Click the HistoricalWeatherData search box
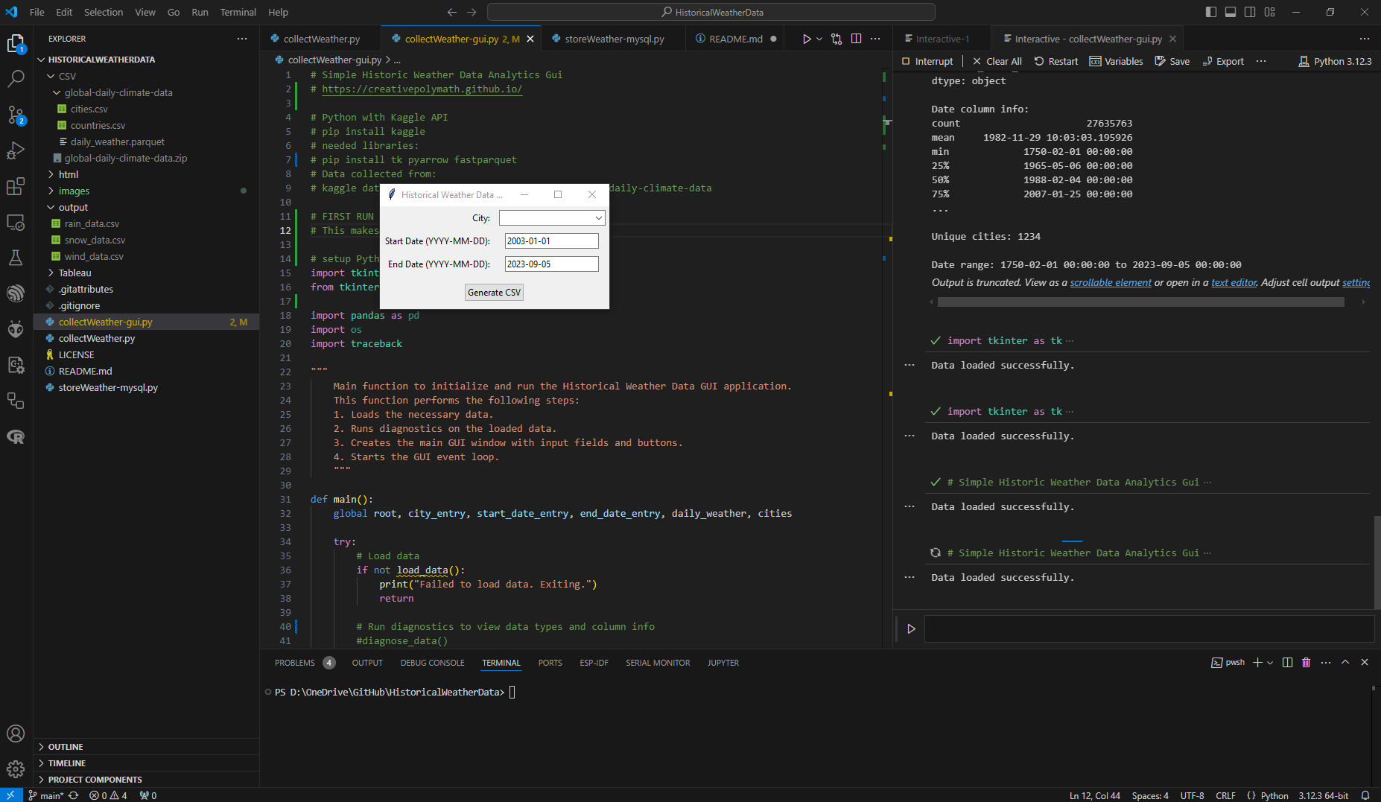 pyautogui.click(x=711, y=12)
